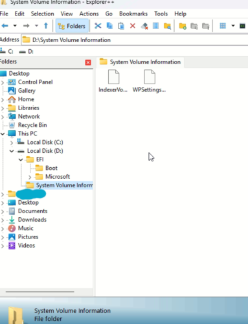Viewport: 248px width, 324px height.
Task: Toggle the Folders pane button
Action: point(72,26)
